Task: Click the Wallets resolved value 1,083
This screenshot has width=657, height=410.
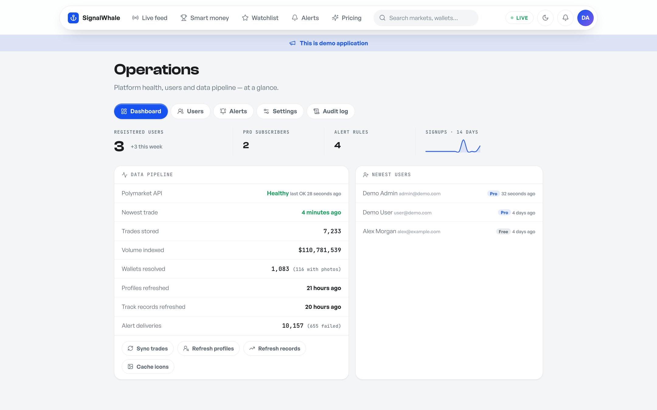Action: [280, 269]
